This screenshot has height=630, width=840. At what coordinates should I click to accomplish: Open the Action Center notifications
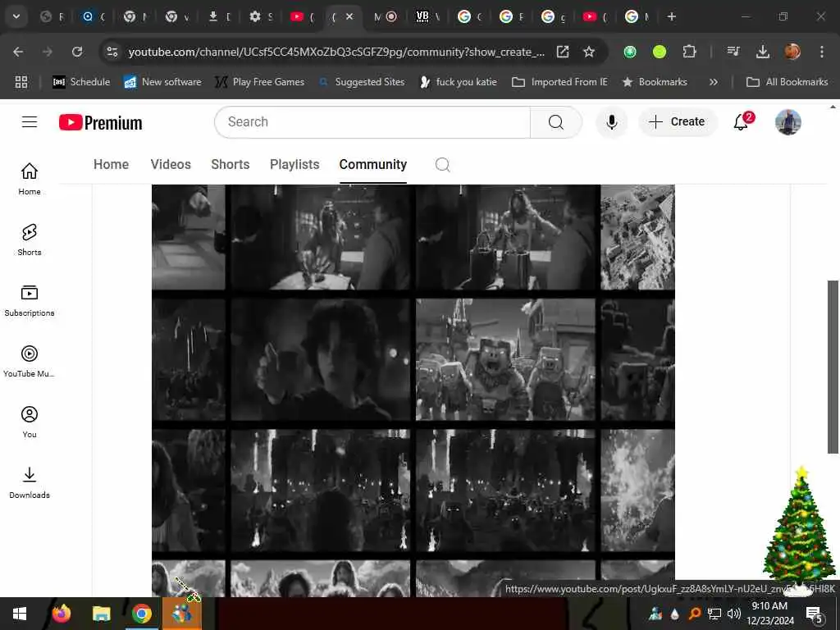(x=814, y=614)
